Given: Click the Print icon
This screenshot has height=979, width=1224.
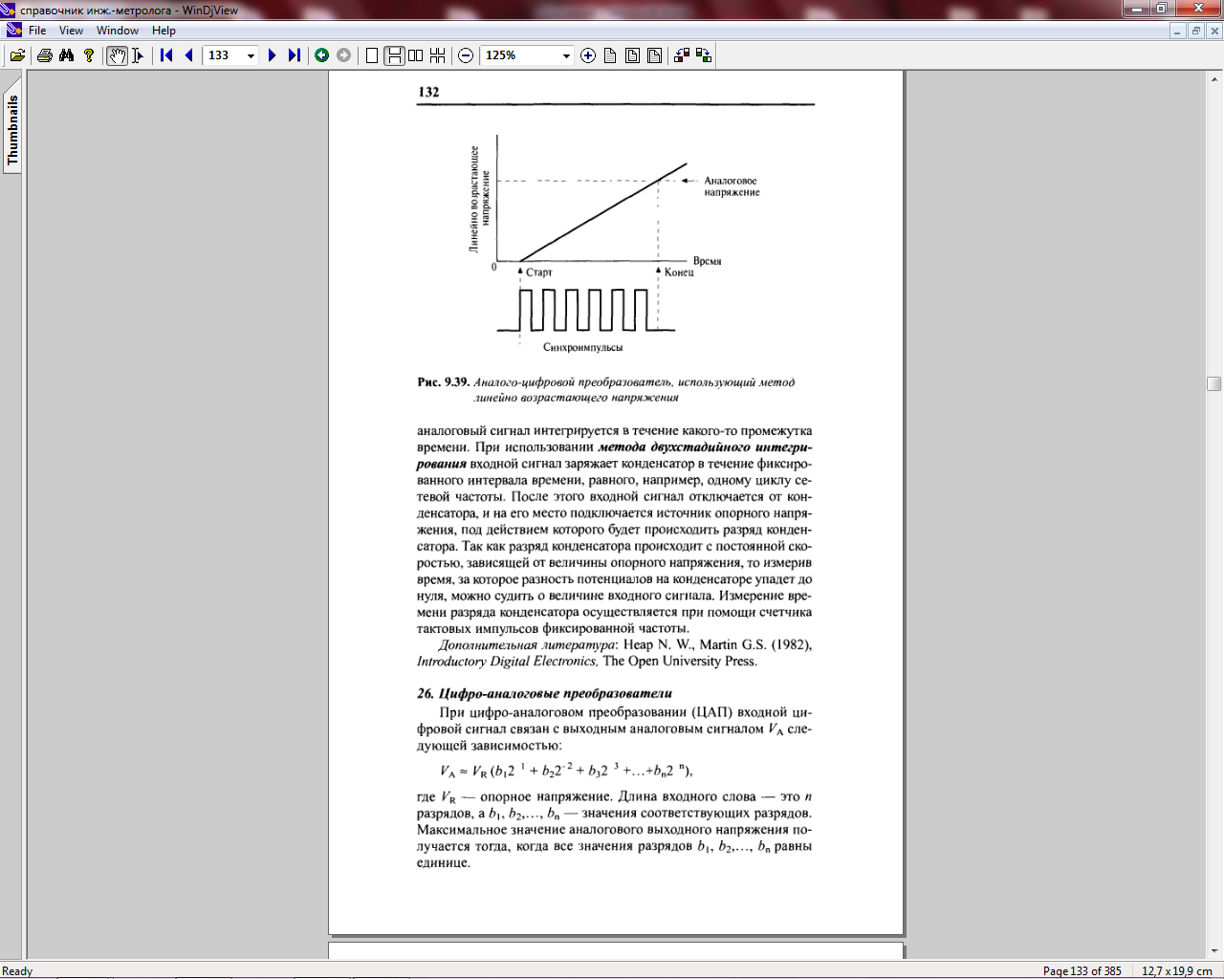Looking at the screenshot, I should point(44,55).
